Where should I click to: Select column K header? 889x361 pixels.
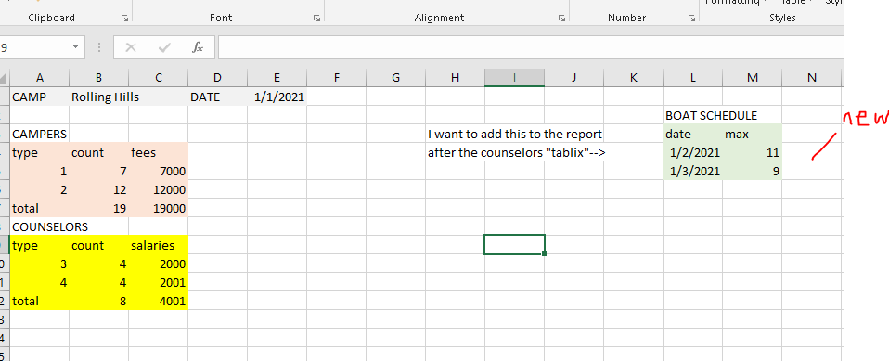coord(633,78)
